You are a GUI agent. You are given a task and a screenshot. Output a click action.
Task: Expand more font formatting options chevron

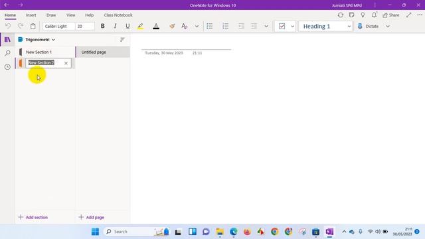[197, 27]
